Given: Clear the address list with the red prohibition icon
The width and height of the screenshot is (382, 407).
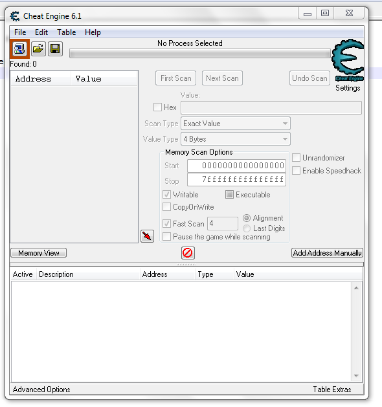Looking at the screenshot, I should click(188, 253).
